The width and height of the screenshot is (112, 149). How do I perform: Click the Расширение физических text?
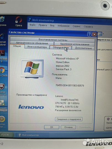pos(68,110)
